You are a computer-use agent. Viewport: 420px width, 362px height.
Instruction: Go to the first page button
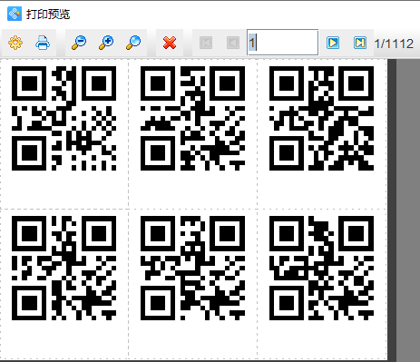(x=206, y=43)
